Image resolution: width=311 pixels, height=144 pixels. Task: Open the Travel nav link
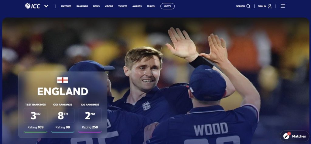[x=151, y=6]
